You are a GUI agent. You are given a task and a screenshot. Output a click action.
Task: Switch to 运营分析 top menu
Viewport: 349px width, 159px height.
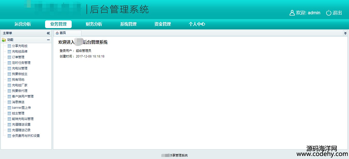[x=23, y=24]
